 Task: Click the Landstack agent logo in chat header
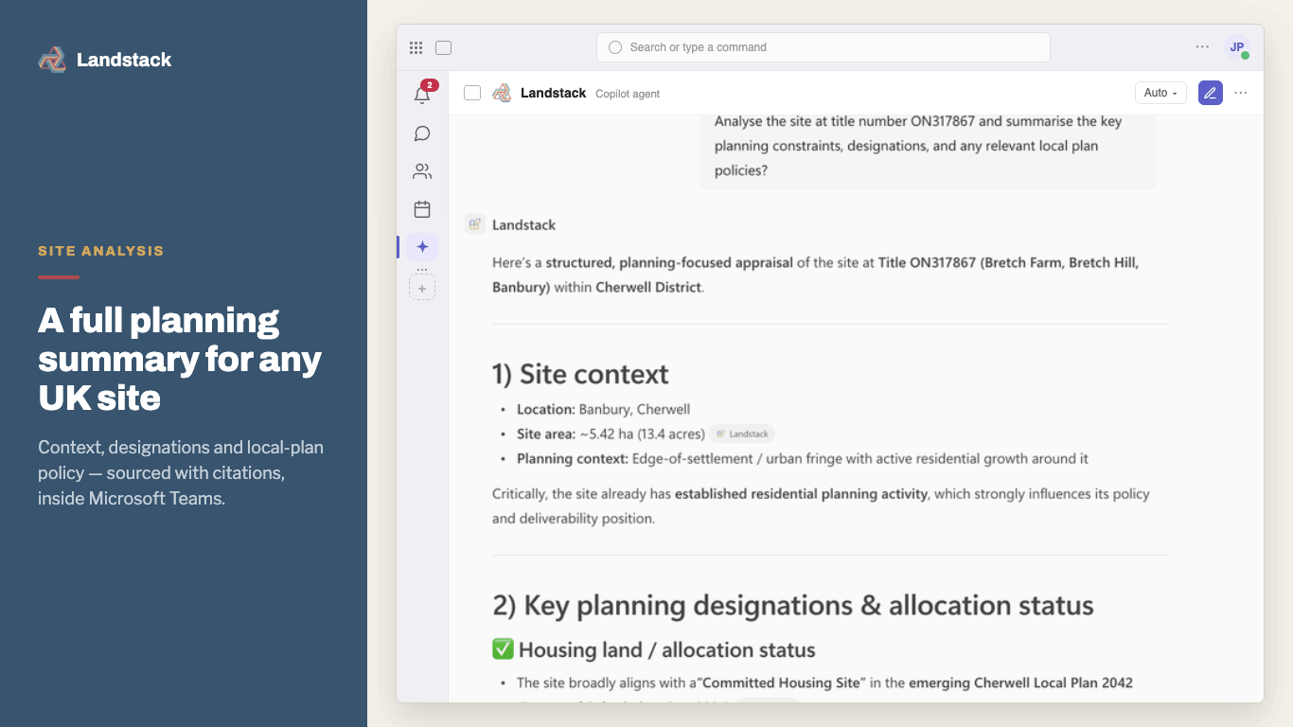(502, 93)
